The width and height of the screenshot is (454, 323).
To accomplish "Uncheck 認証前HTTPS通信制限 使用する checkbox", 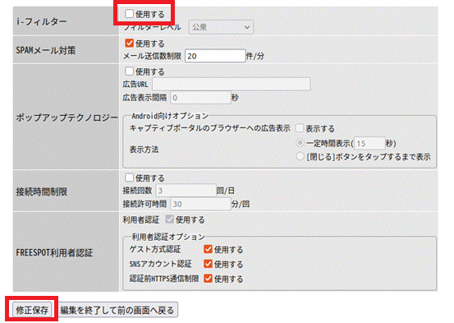I will tap(208, 279).
